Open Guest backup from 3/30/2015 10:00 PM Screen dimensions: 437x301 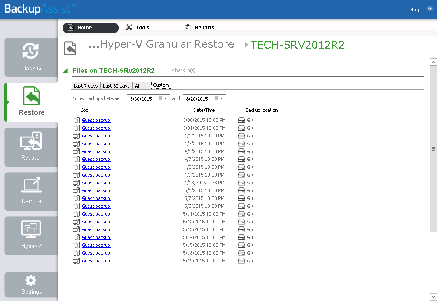(96, 120)
